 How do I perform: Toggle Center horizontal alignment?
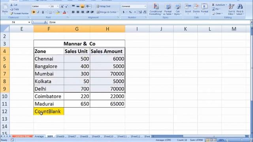pos(78,12)
